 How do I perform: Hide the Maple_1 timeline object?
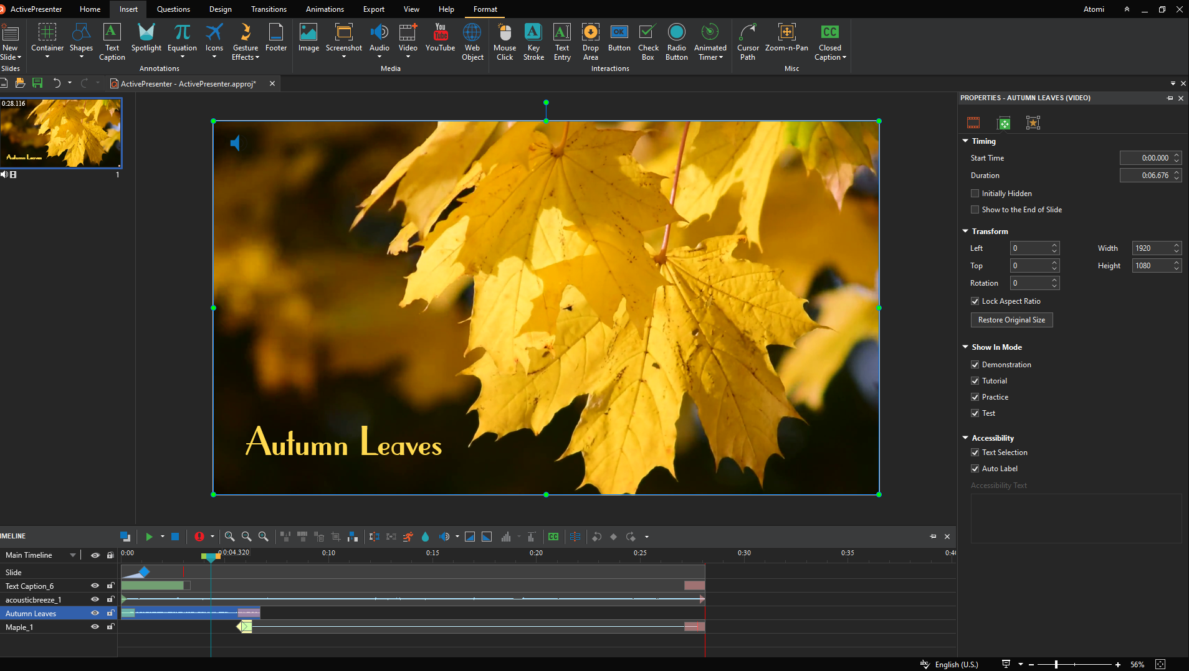(95, 627)
